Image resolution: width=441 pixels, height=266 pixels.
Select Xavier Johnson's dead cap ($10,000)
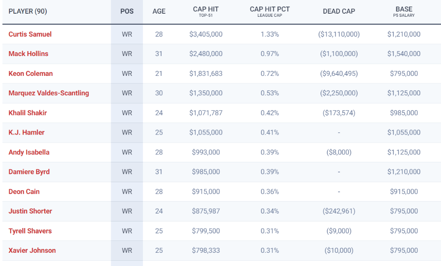point(339,251)
